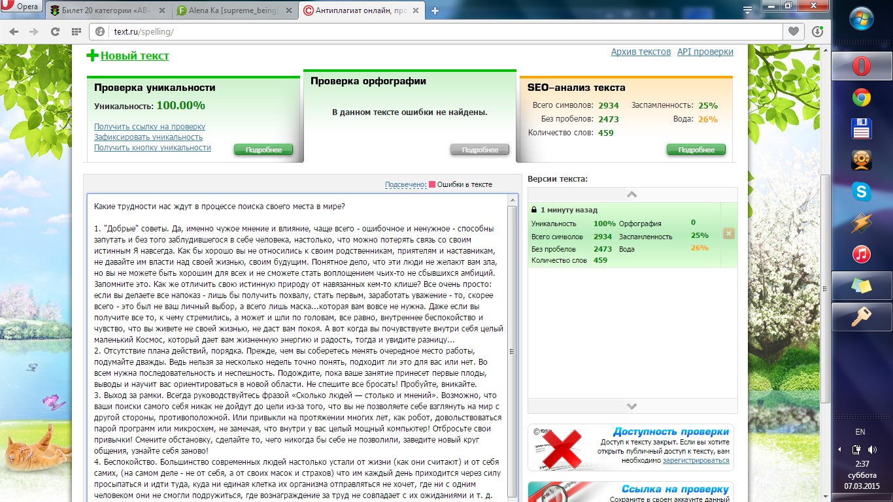Open the Архив текстов link
Image resolution: width=893 pixels, height=502 pixels.
click(641, 52)
